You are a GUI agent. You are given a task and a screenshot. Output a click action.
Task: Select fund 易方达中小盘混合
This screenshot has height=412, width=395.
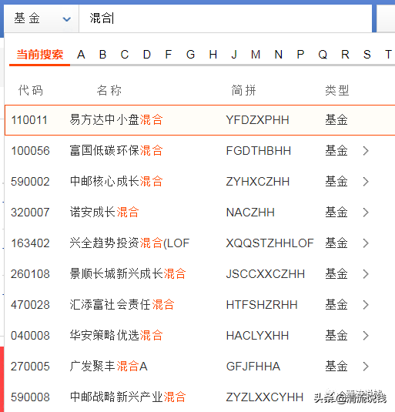[x=116, y=120]
